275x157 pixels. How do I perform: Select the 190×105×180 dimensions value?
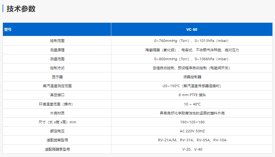tap(192, 122)
